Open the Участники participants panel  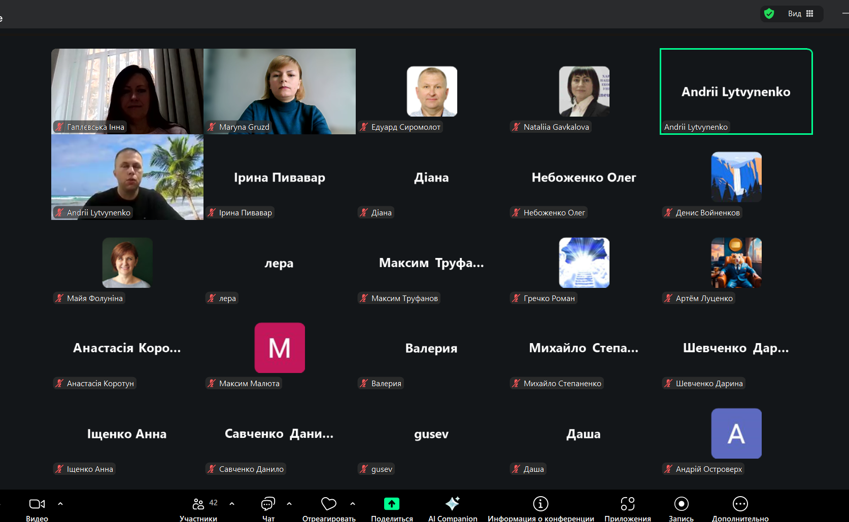[x=198, y=504]
